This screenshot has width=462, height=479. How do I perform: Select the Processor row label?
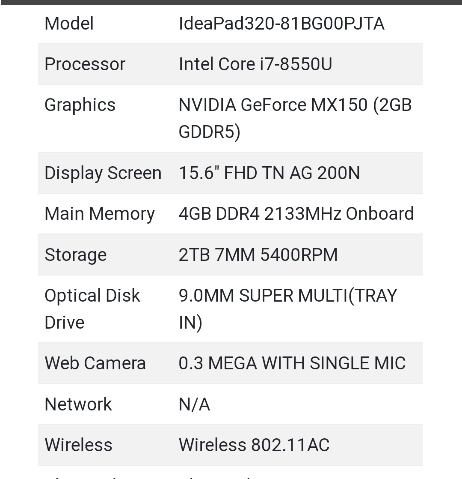pyautogui.click(x=85, y=64)
